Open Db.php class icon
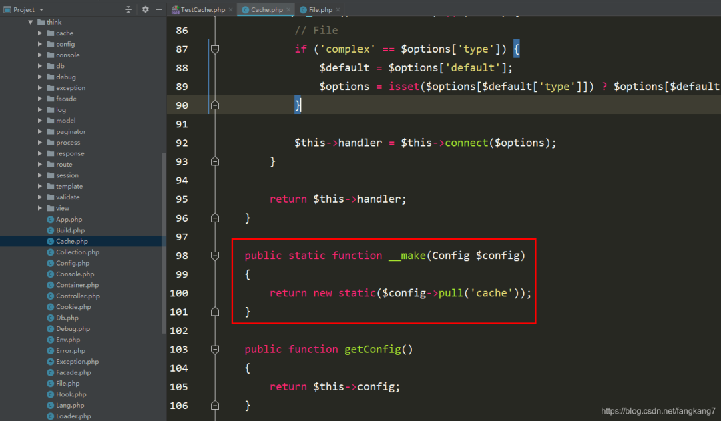 pyautogui.click(x=51, y=318)
